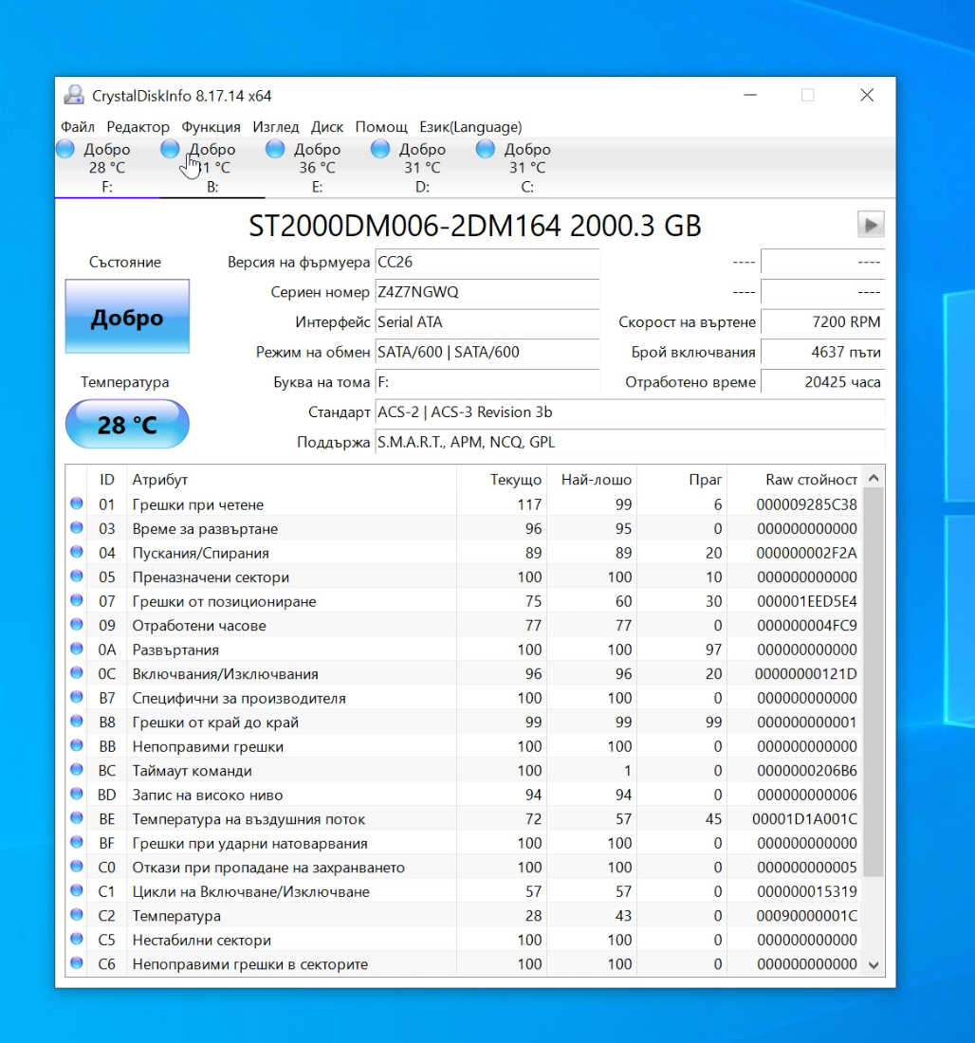Select drive E: status orb
The image size is (975, 1043).
pos(275,149)
